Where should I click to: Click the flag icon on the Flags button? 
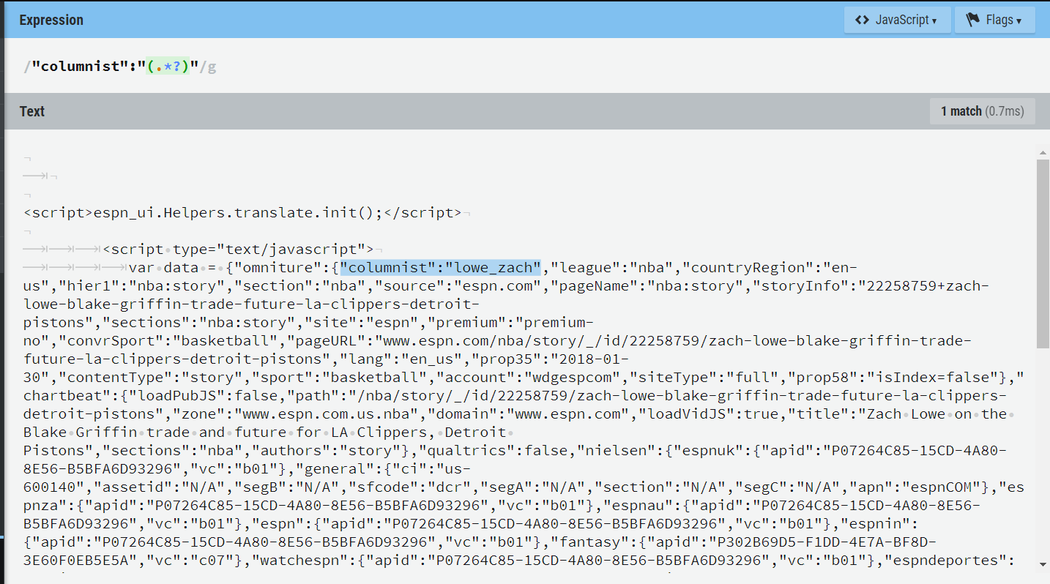(972, 20)
